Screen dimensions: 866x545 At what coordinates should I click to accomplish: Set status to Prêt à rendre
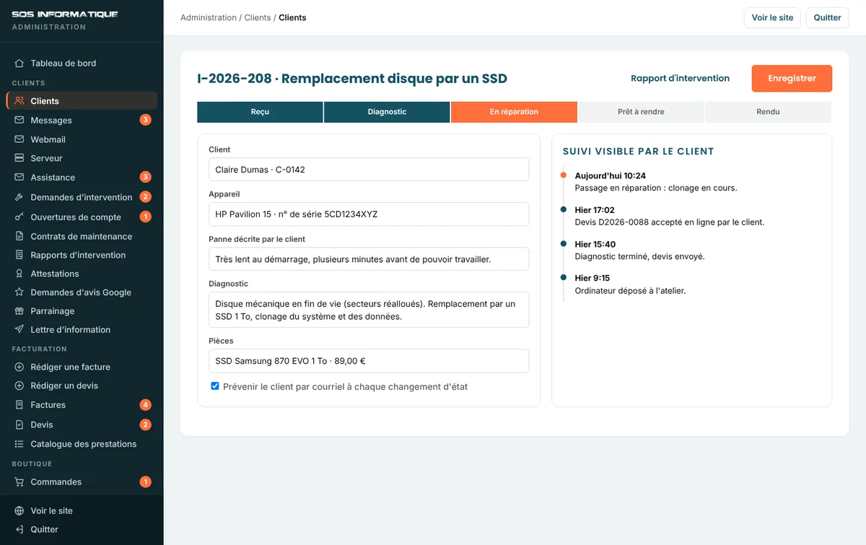click(x=641, y=112)
